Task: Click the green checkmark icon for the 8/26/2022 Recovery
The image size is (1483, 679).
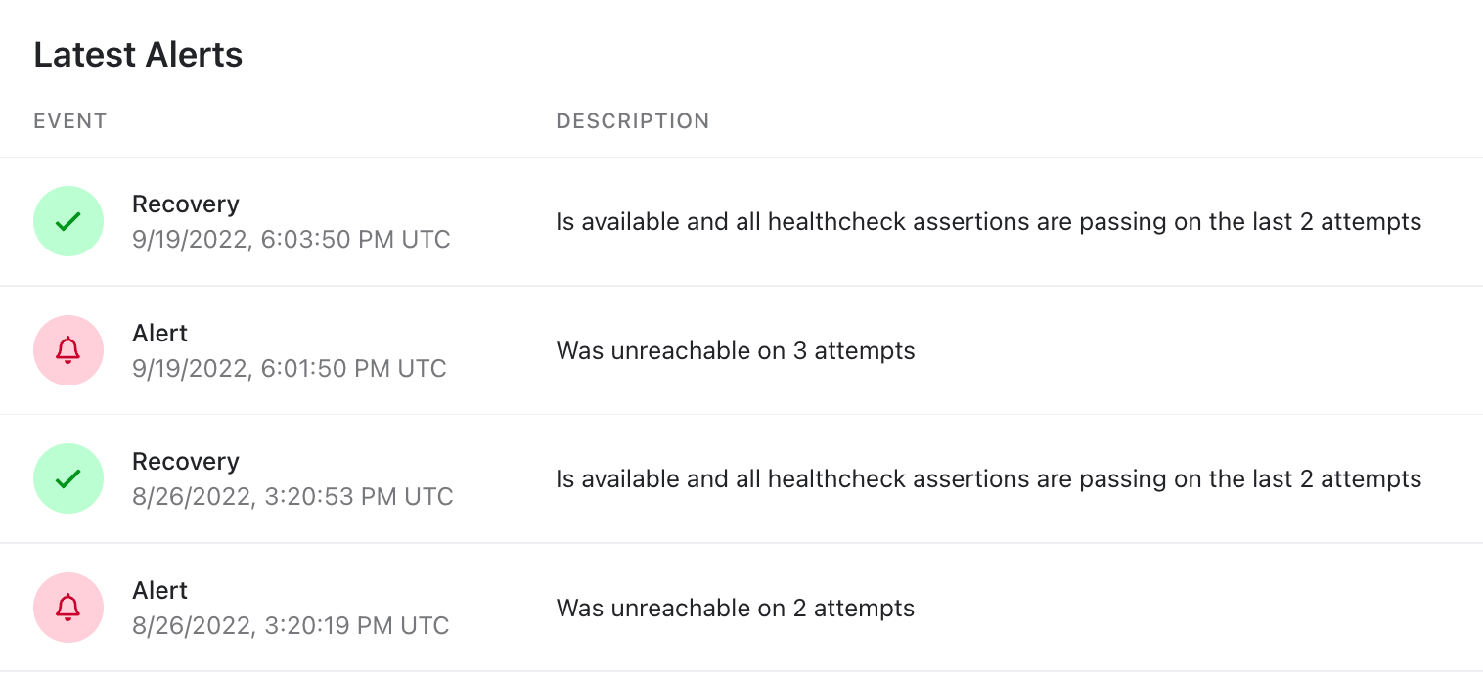Action: 68,478
